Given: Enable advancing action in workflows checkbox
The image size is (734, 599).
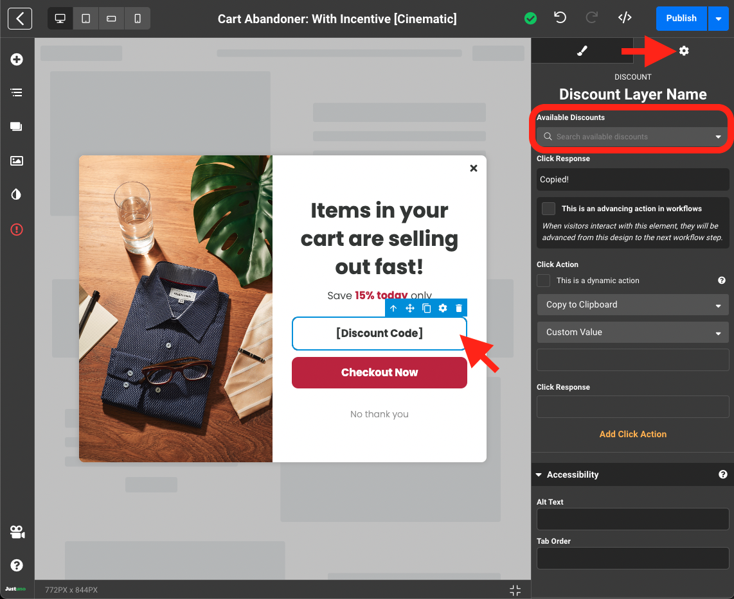Looking at the screenshot, I should click(x=548, y=209).
